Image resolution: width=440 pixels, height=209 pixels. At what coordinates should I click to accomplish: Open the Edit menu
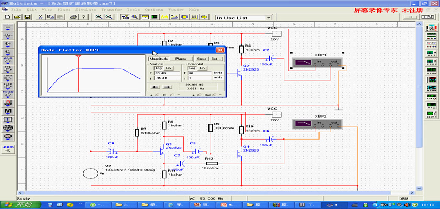coord(31,10)
